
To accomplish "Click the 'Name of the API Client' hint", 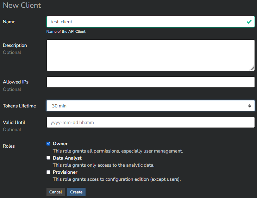I will [66, 31].
